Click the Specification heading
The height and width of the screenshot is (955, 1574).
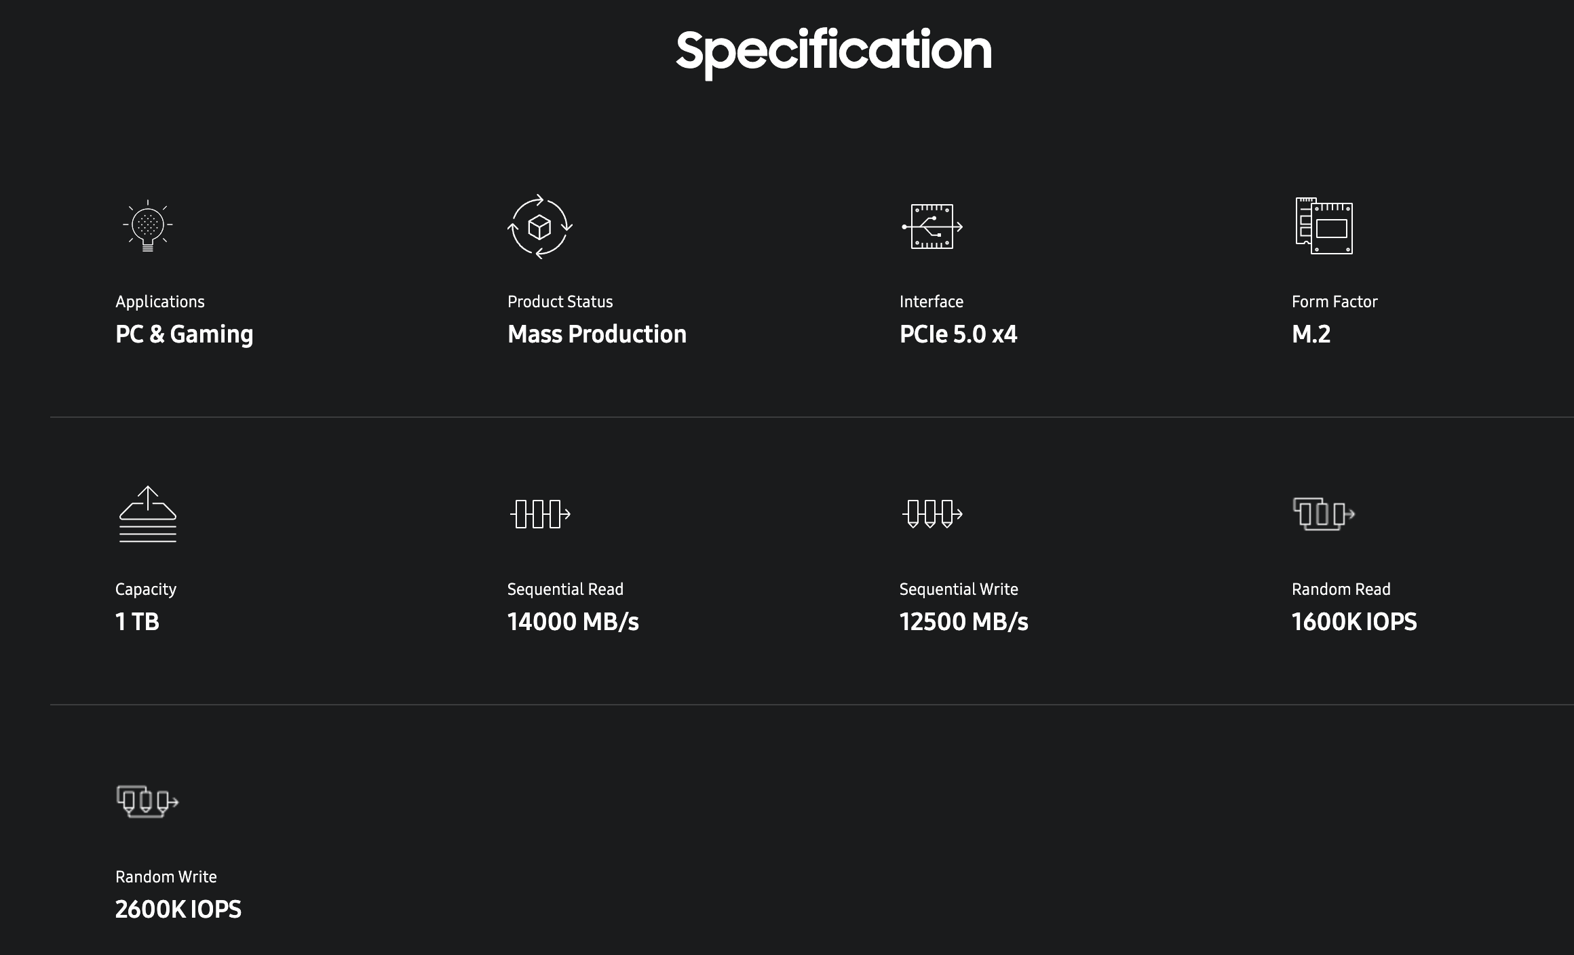834,52
